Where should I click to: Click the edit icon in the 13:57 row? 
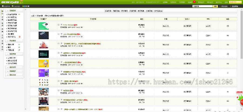coord(61,90)
